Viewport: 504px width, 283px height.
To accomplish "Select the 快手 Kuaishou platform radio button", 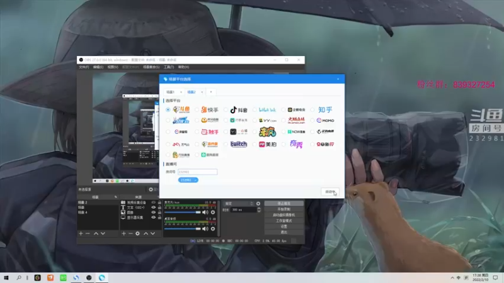I will tap(197, 109).
